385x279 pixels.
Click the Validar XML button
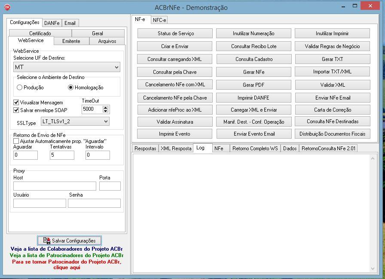pyautogui.click(x=333, y=85)
